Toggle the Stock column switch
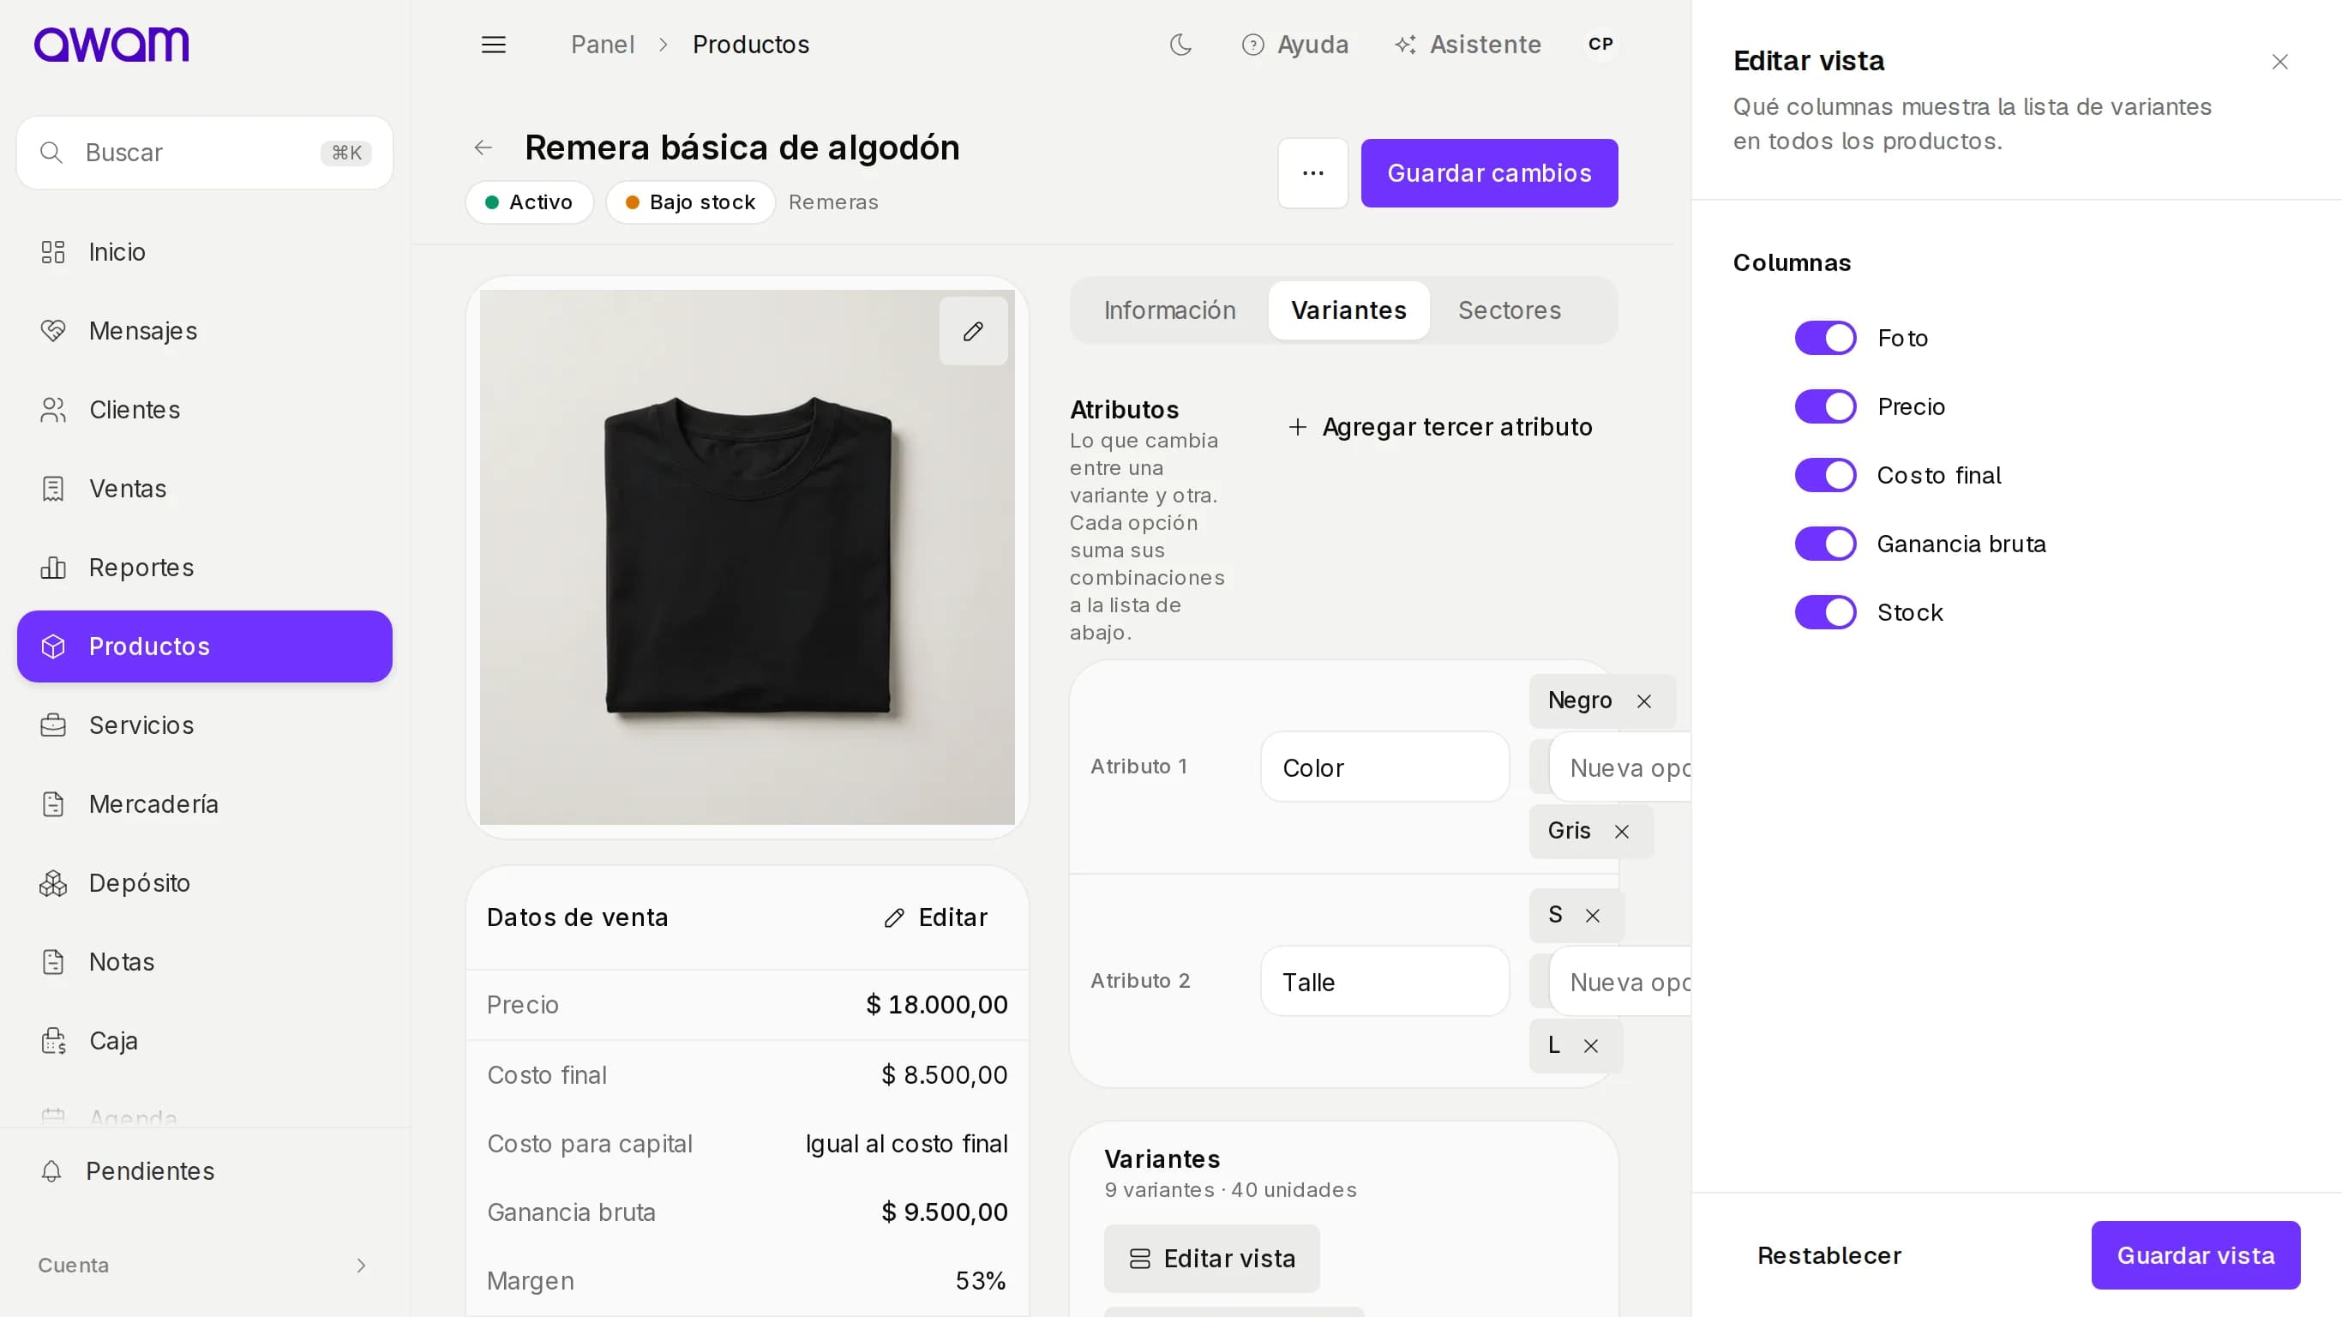The image size is (2342, 1317). pos(1825,613)
